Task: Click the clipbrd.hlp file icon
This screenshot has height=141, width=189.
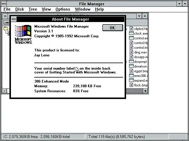Action: point(131,29)
